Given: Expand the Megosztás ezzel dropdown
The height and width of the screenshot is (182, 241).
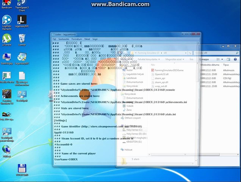Looking at the screenshot, I should pos(175,59).
